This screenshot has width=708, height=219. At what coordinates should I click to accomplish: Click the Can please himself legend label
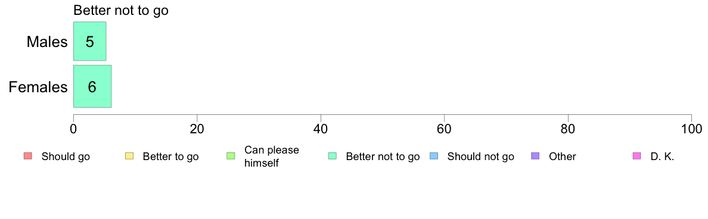click(x=271, y=157)
